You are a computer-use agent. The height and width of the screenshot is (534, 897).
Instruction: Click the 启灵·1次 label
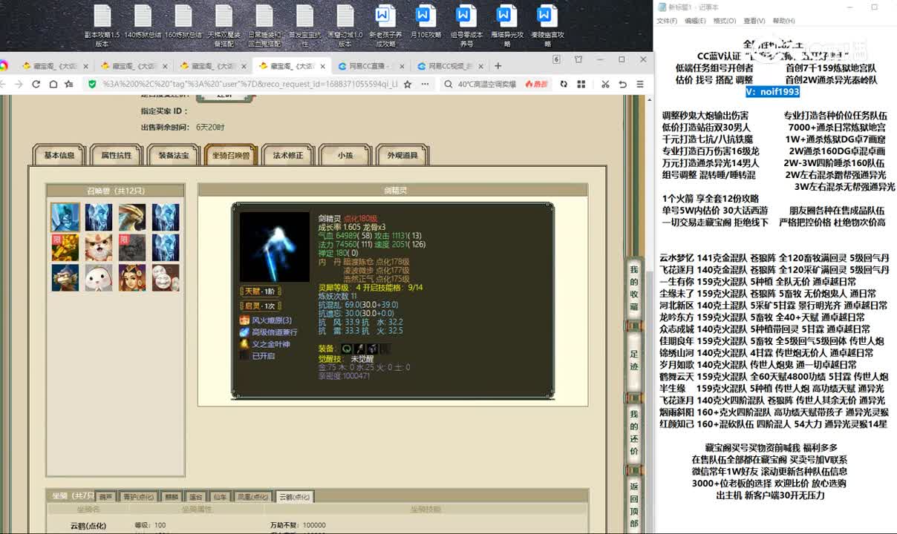[259, 306]
